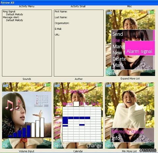
Task: Select the Send menu entry
Action: [x=118, y=34]
